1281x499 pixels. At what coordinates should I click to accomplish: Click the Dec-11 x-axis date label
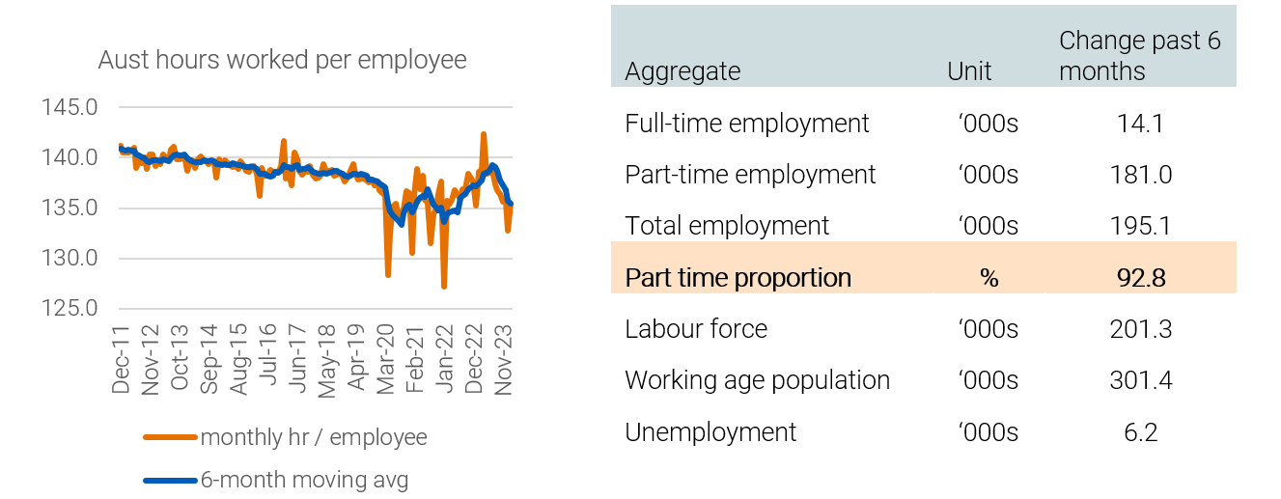coord(121,359)
